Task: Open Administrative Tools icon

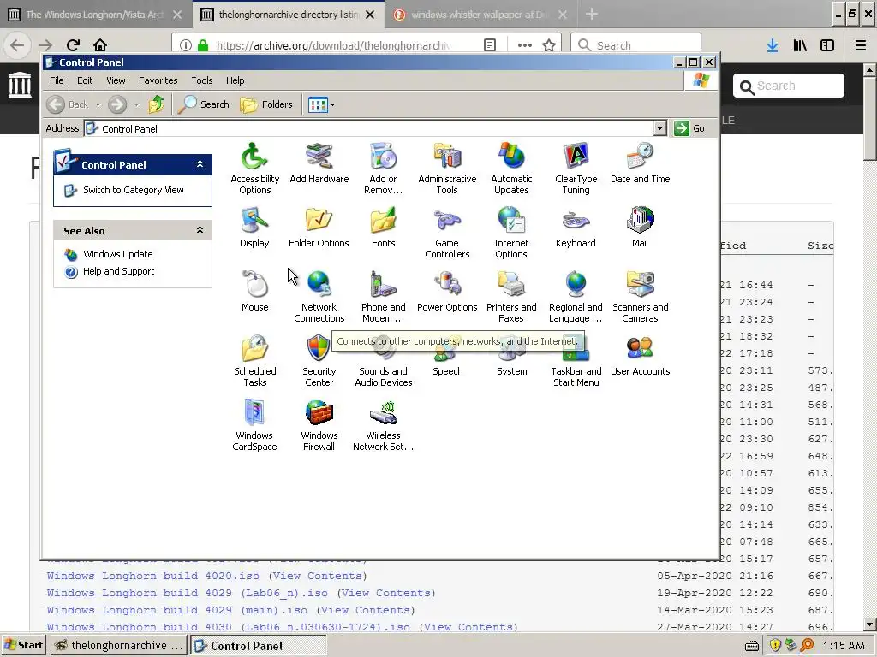Action: (x=447, y=168)
